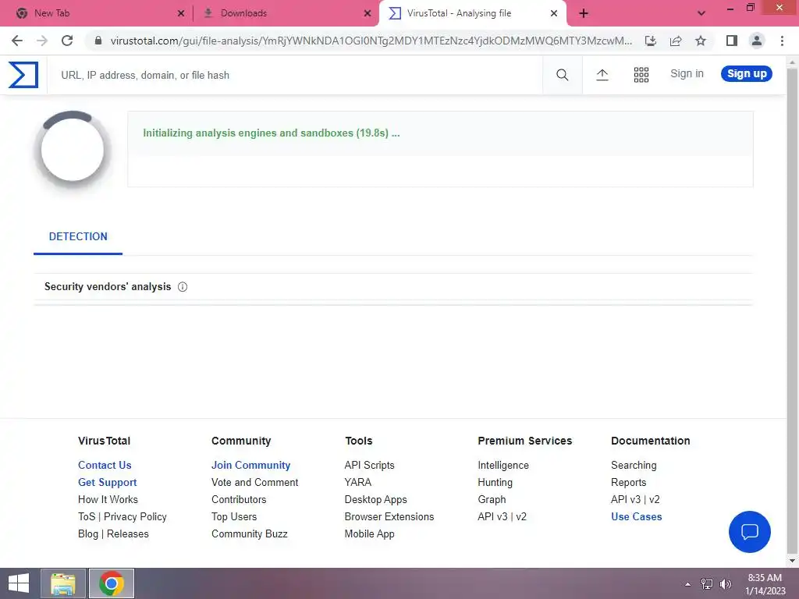Viewport: 799px width, 599px height.
Task: Close the VirusTotal tab
Action: pyautogui.click(x=554, y=13)
